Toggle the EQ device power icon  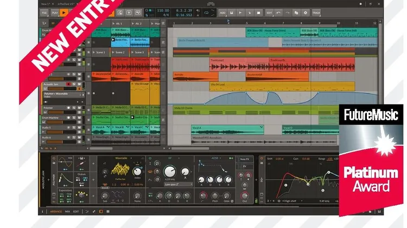(x=262, y=158)
